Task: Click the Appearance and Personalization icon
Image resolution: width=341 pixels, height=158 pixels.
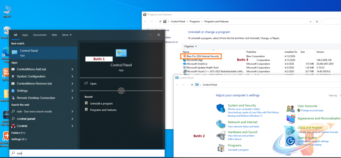Action: click(291, 119)
